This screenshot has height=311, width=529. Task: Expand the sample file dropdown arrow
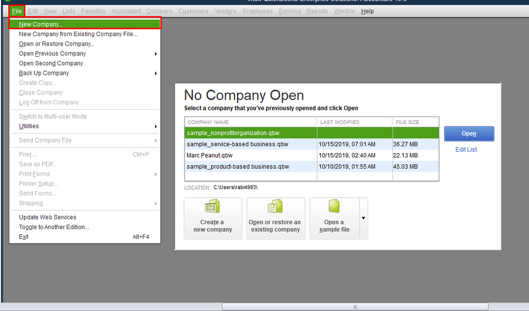[x=363, y=218]
